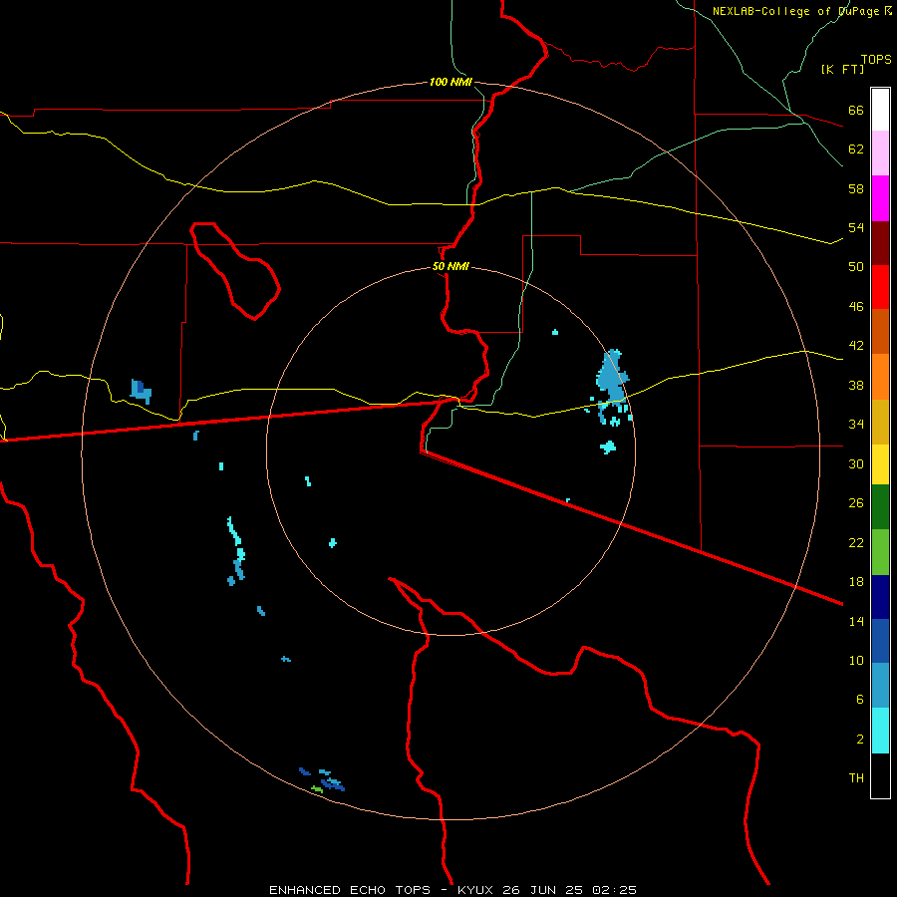The width and height of the screenshot is (897, 897).
Task: Click the yellow legend band
Action: click(880, 464)
